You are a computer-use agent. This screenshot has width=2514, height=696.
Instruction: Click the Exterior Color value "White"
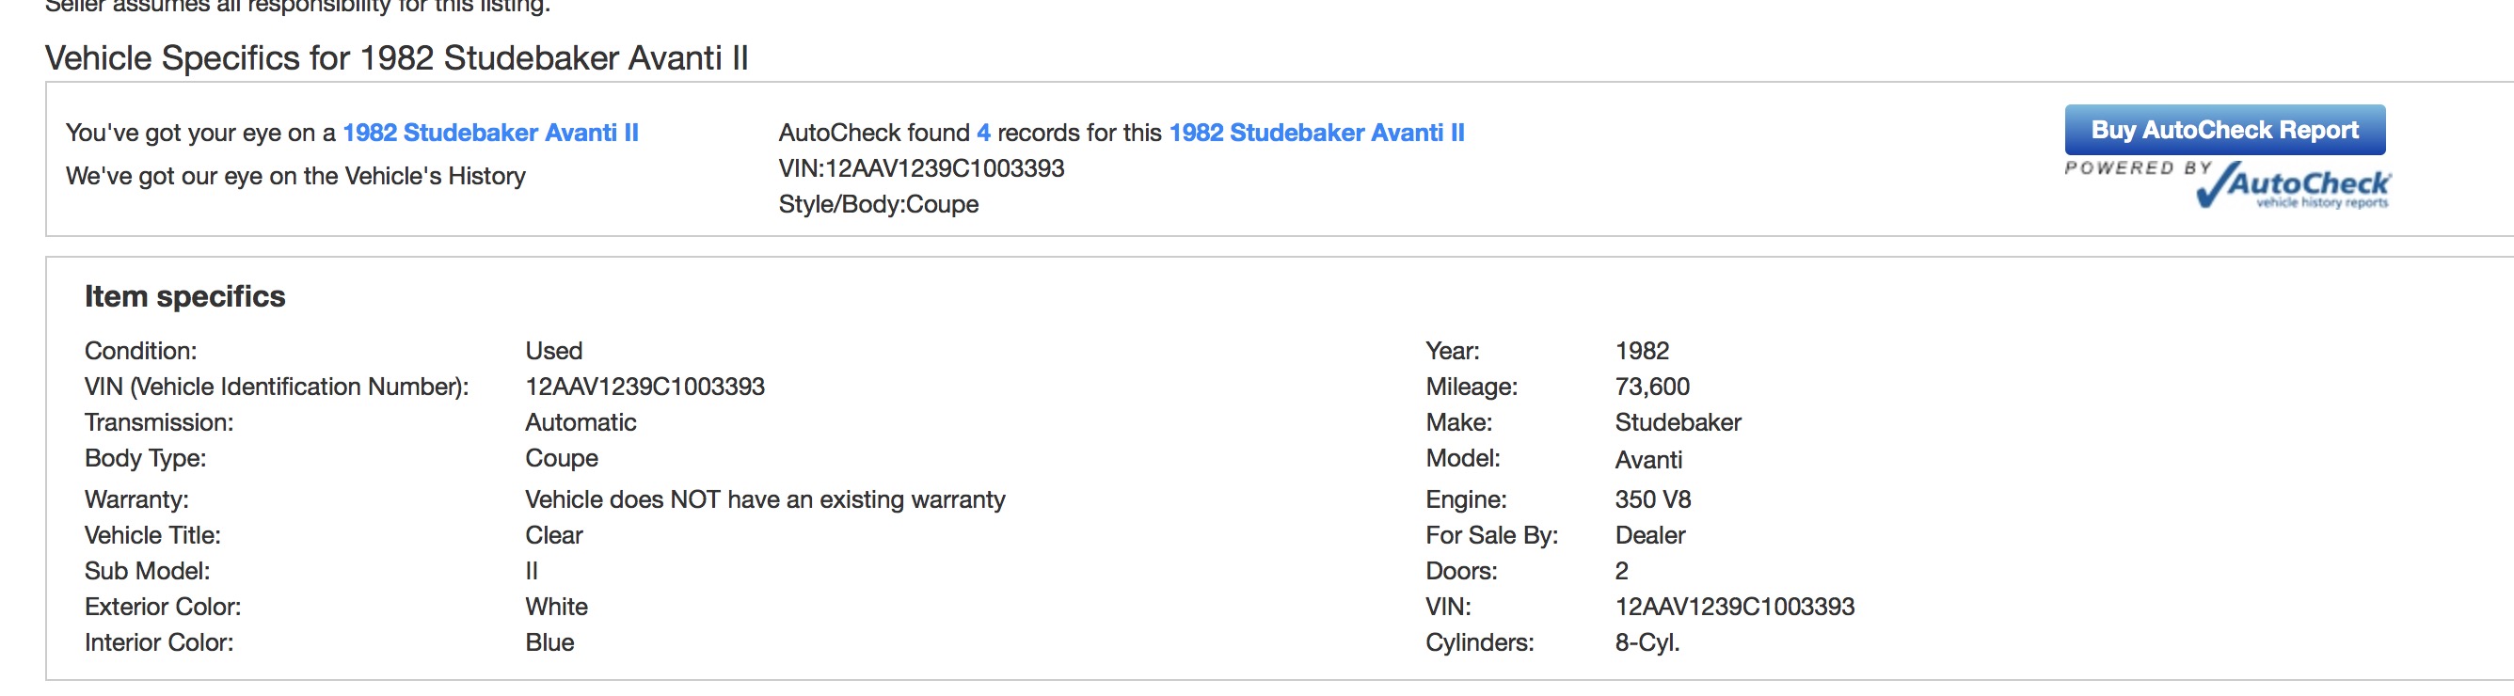(556, 608)
